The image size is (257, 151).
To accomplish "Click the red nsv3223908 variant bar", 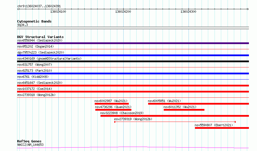I will tap(175, 116).
